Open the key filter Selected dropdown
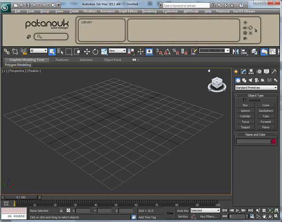The width and height of the screenshot is (282, 222). [205, 211]
